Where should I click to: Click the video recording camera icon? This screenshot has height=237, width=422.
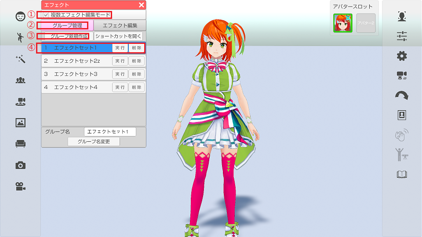click(x=21, y=186)
